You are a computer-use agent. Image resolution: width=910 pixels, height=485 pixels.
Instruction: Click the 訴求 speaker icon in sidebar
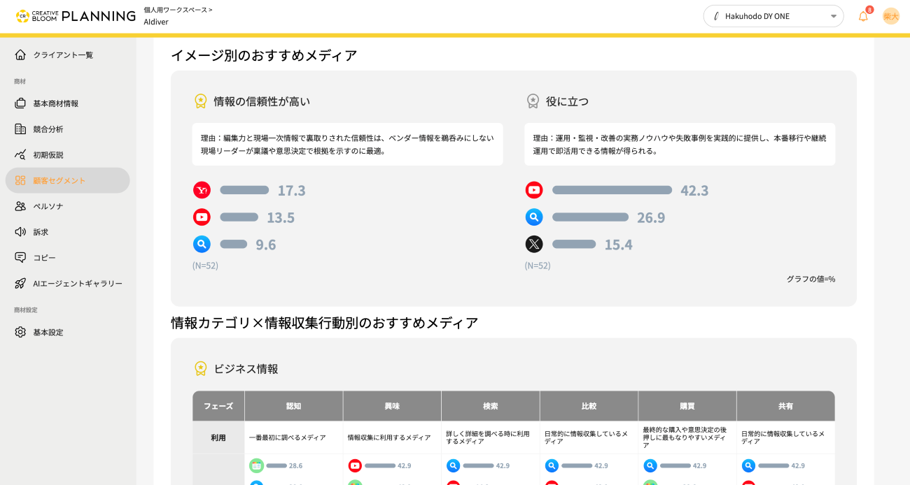click(x=21, y=231)
